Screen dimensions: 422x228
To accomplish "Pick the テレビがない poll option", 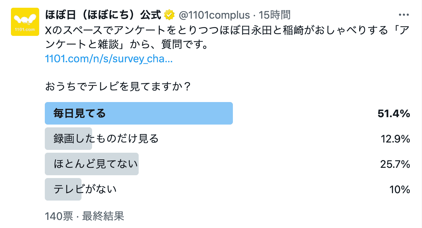I will [x=85, y=189].
